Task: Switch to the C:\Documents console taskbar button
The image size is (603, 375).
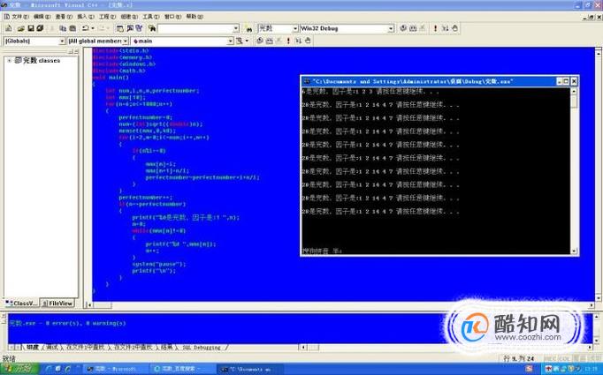Action: pyautogui.click(x=249, y=369)
